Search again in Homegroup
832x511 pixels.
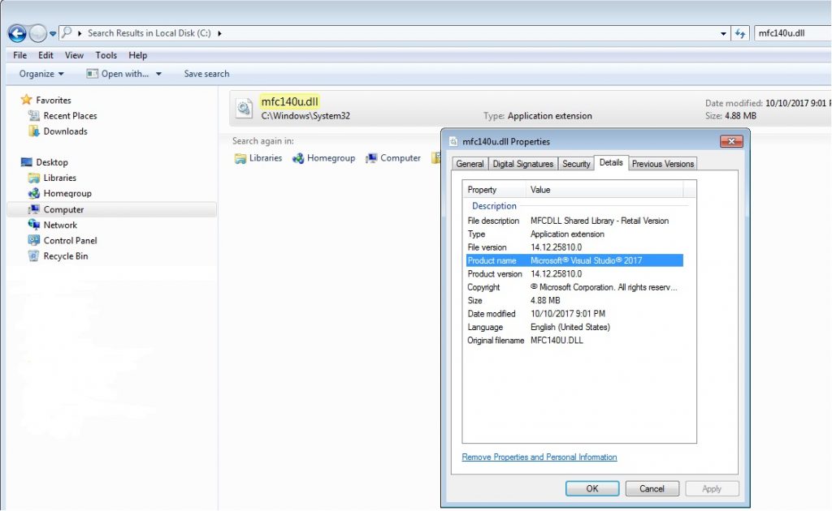[323, 158]
